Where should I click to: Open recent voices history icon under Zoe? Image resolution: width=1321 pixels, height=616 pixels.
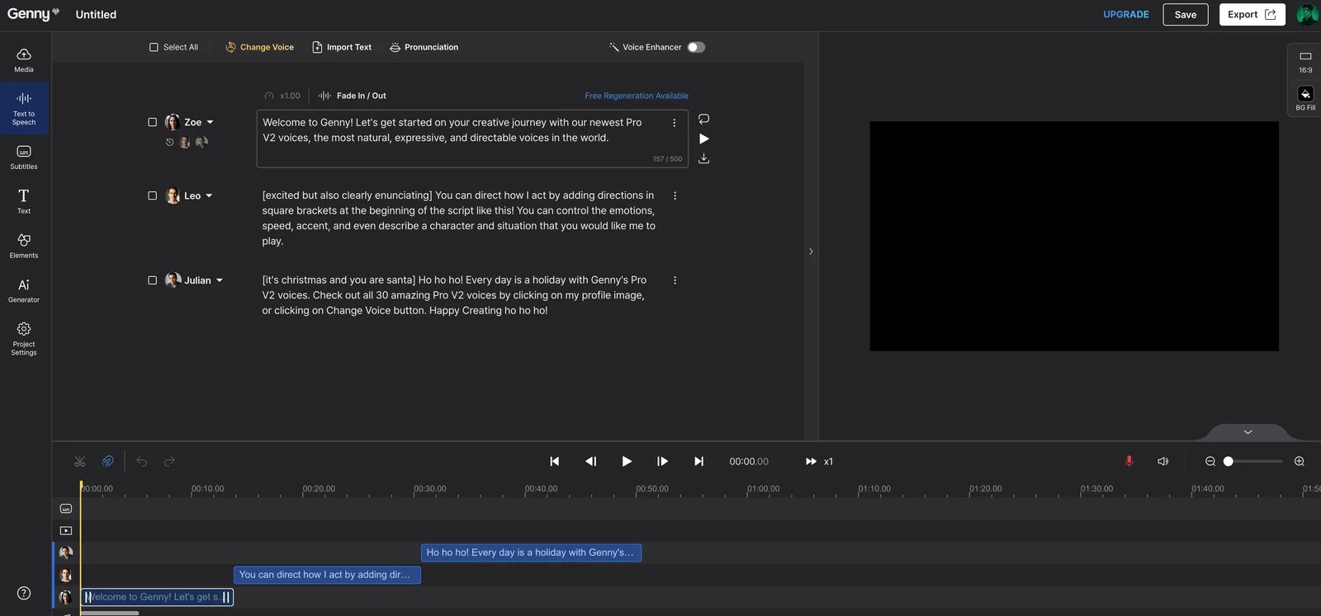170,142
